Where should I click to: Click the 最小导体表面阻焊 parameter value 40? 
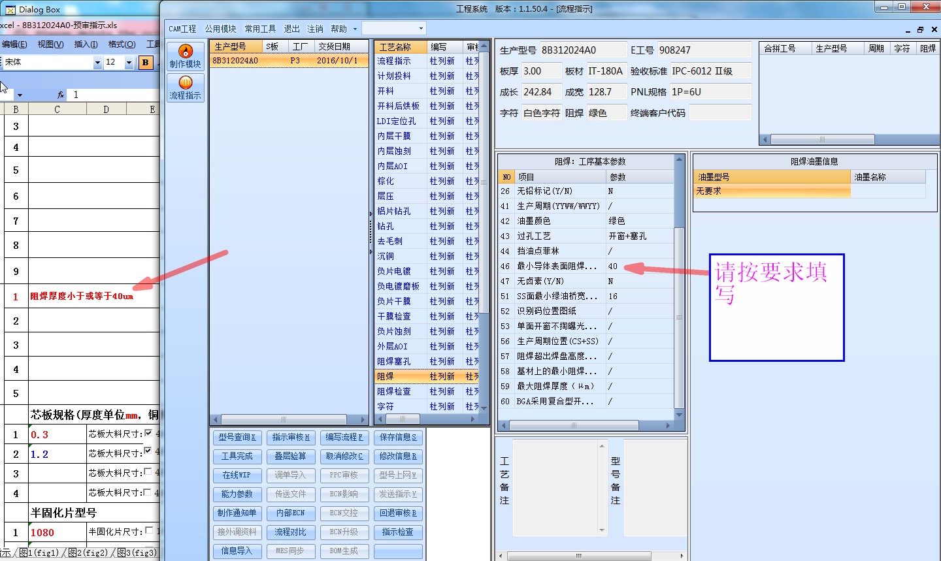click(x=639, y=266)
